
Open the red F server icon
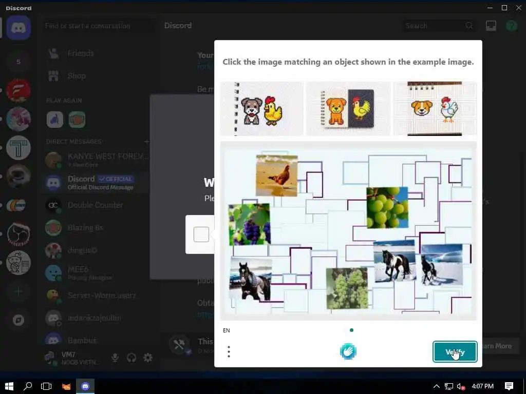click(x=18, y=90)
